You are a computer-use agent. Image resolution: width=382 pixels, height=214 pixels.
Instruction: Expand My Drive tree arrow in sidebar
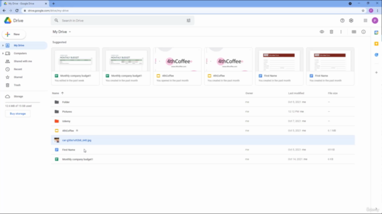[2, 45]
